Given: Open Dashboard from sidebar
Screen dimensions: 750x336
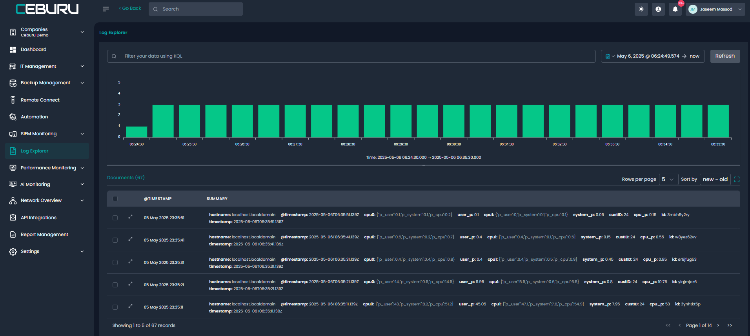Looking at the screenshot, I should [33, 49].
